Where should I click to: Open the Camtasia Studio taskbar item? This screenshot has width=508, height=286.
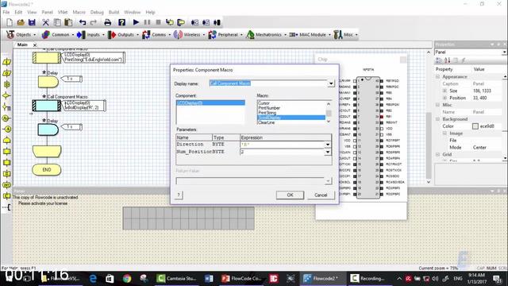[x=176, y=278]
